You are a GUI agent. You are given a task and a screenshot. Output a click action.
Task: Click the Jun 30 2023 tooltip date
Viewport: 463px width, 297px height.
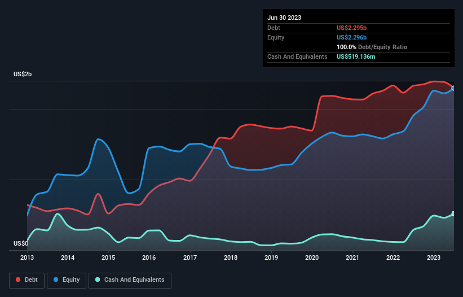click(x=284, y=18)
